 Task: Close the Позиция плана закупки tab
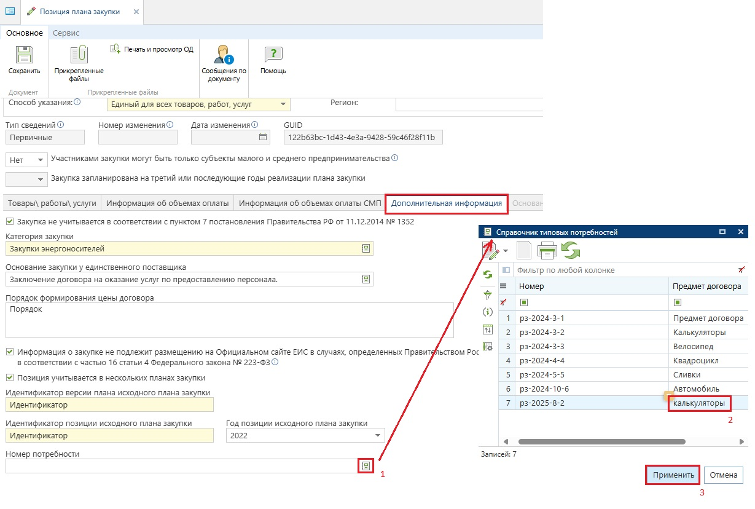coord(136,12)
